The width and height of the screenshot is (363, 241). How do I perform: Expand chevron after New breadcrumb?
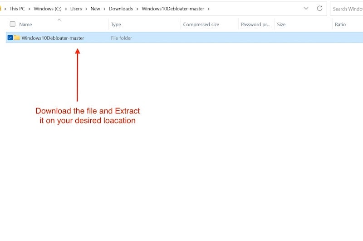(x=104, y=9)
